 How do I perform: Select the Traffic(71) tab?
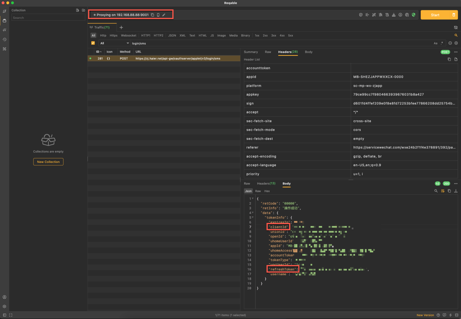coord(102,27)
